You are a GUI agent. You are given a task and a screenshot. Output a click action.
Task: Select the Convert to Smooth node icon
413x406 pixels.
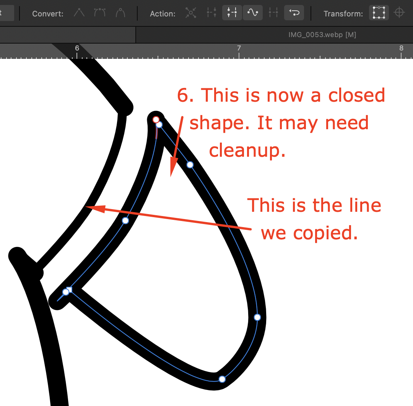tap(100, 13)
